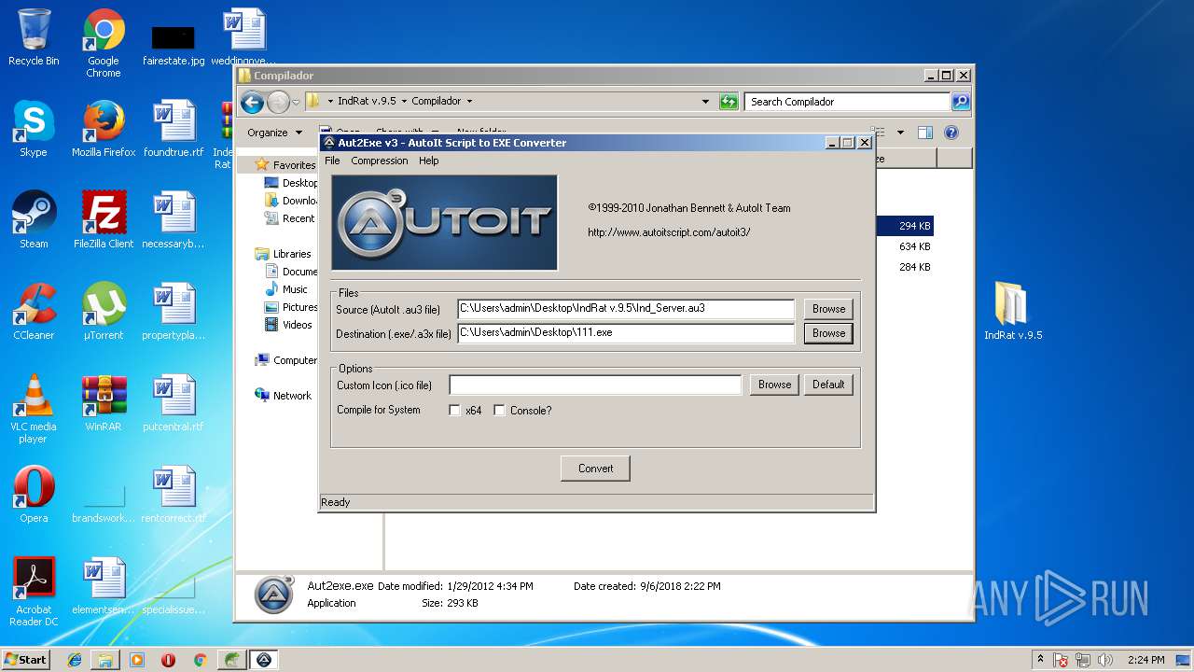Open the Help menu in Aut2Exe

point(428,161)
